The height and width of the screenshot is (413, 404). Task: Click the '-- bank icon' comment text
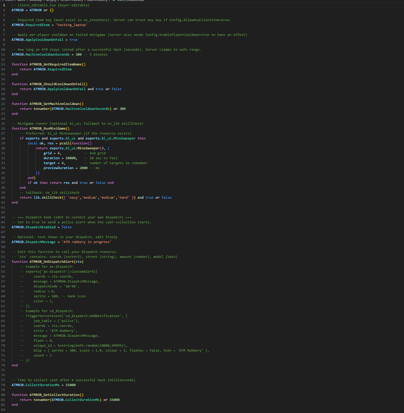(x=74, y=296)
